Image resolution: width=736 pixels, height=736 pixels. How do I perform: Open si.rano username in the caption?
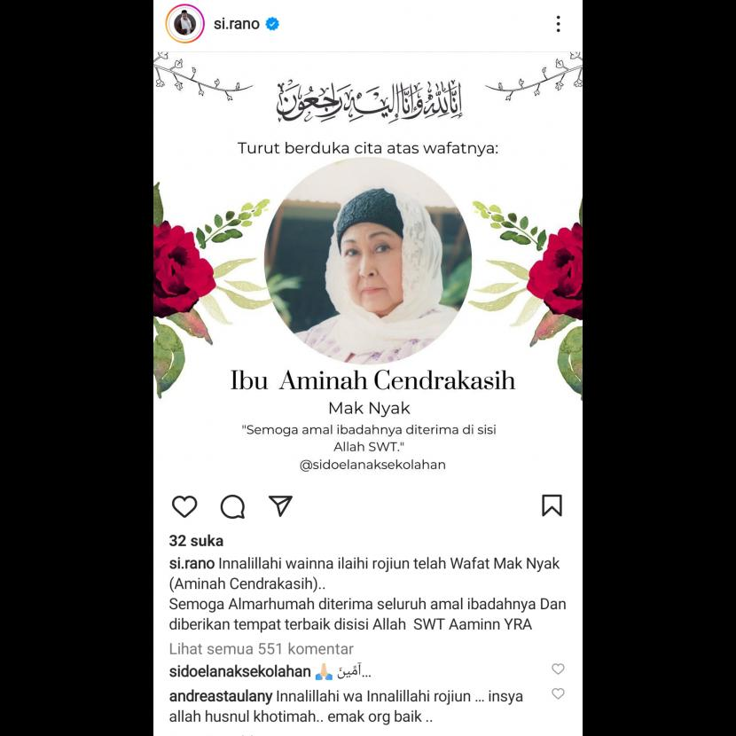[192, 563]
